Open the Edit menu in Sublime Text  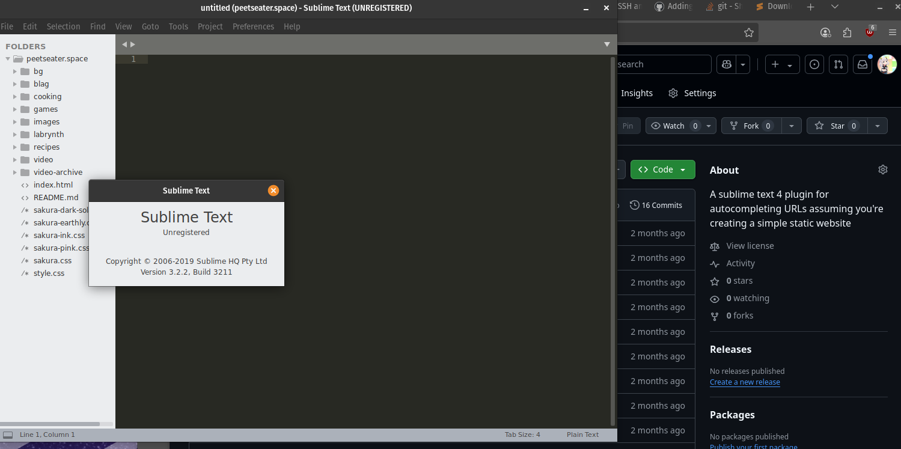(x=30, y=26)
